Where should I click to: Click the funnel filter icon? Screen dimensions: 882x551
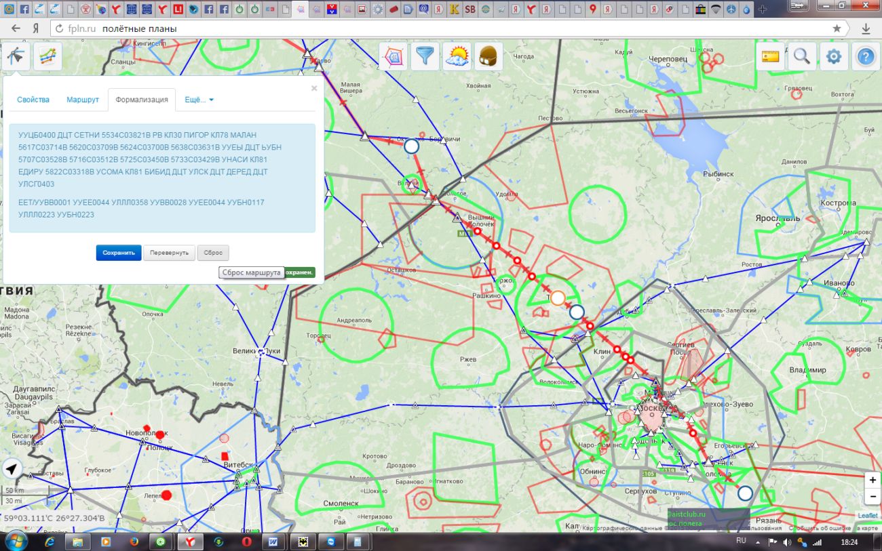(425, 57)
